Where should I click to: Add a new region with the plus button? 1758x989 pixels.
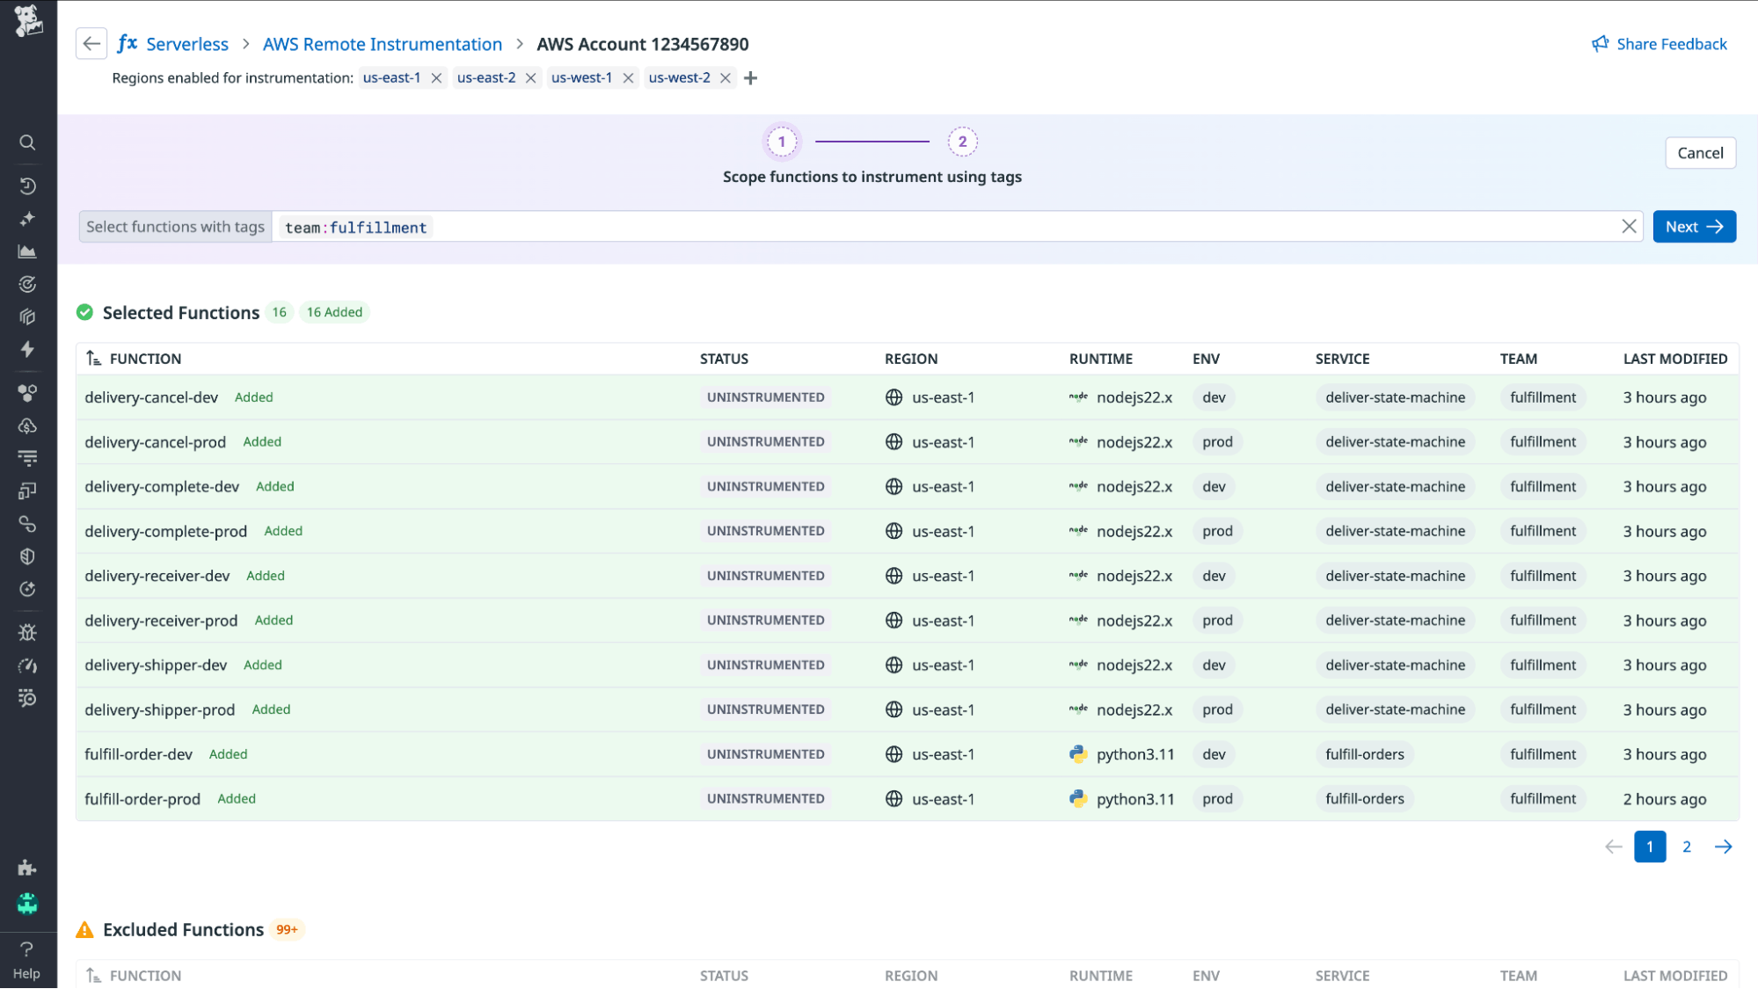point(750,77)
